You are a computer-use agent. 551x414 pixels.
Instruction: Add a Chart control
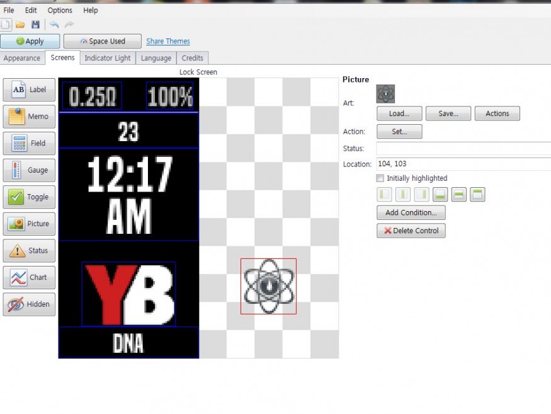(29, 277)
